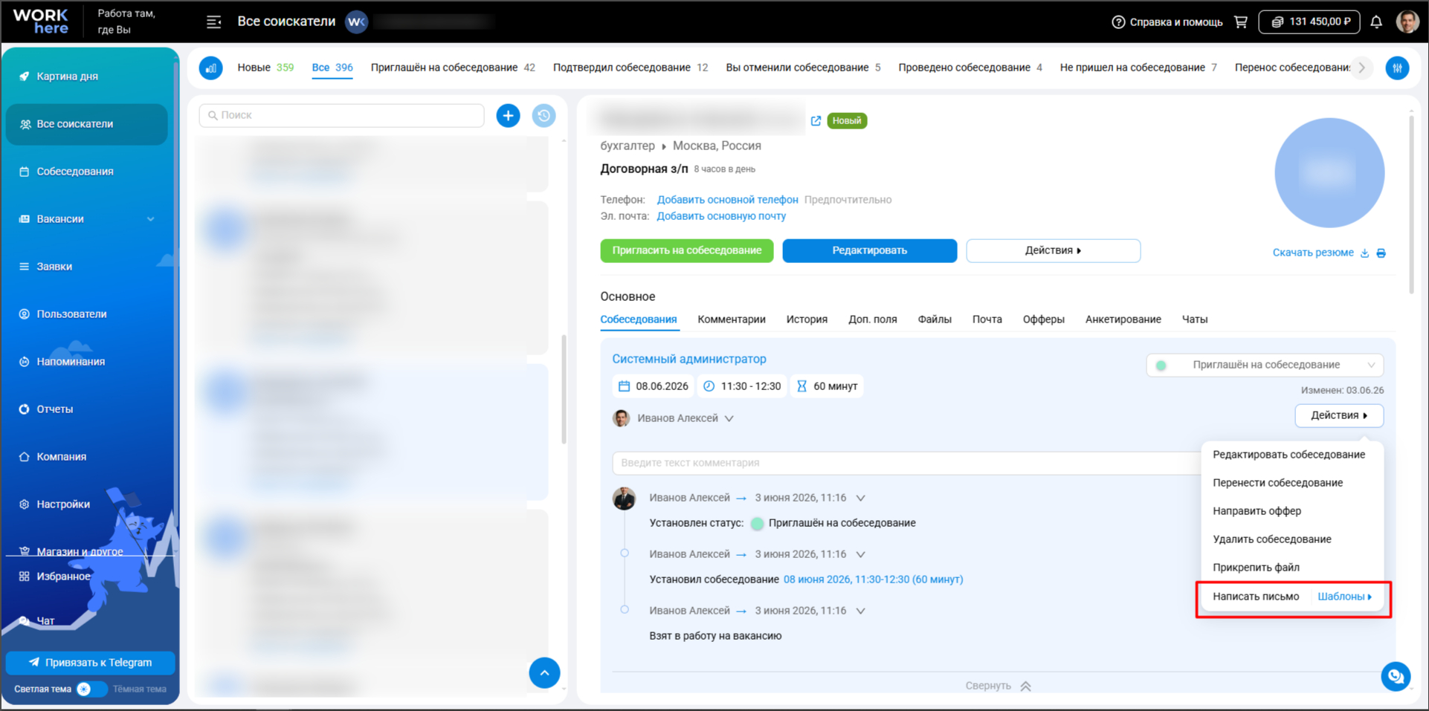Filter by Новые 359 status

tap(265, 68)
